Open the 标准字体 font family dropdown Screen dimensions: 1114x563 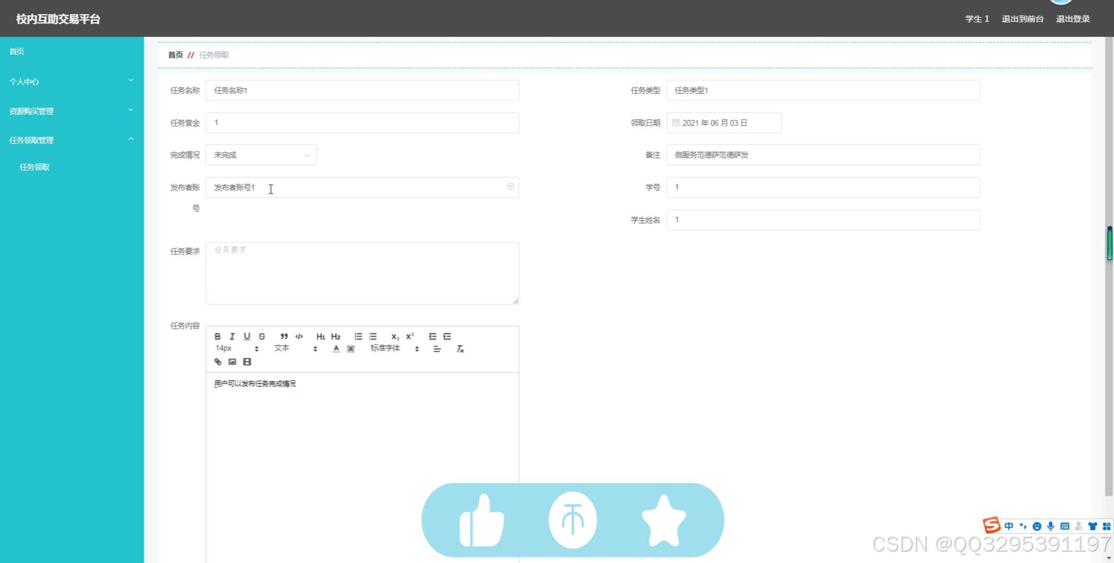coord(395,348)
